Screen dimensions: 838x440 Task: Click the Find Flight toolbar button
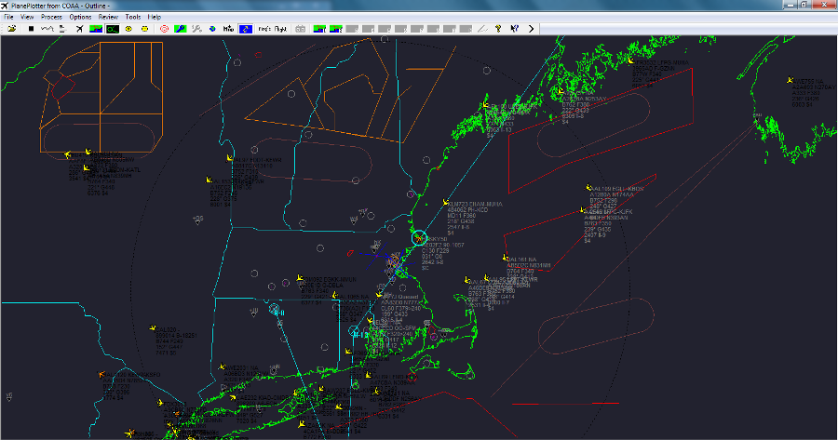point(273,29)
